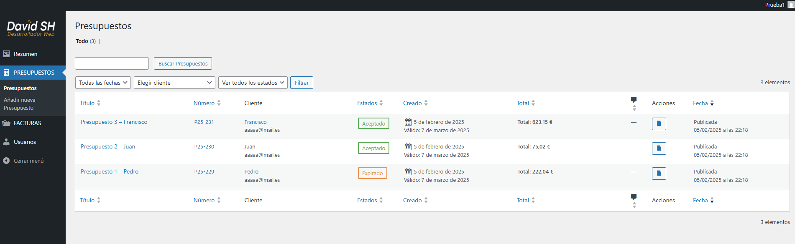Screen dimensions: 795x244
Task: Click the comments bubble icon in the table header
Action: (634, 100)
